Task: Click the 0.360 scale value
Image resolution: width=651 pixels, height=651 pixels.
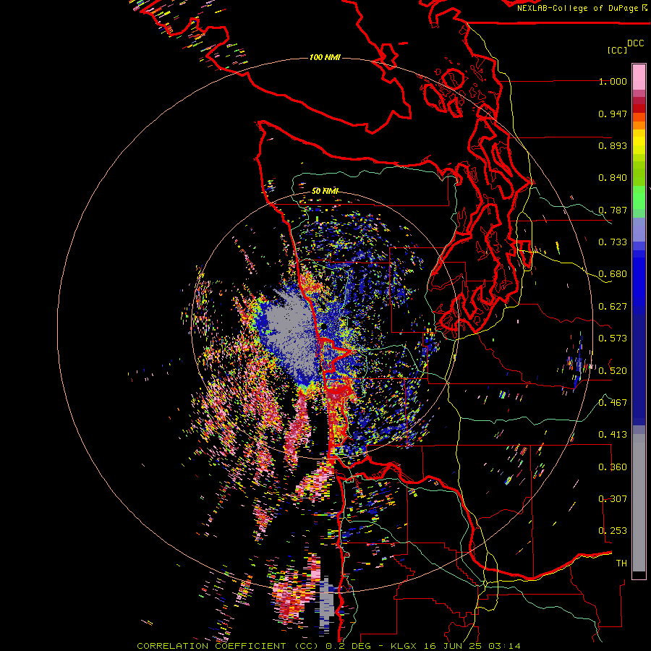Action: [613, 467]
